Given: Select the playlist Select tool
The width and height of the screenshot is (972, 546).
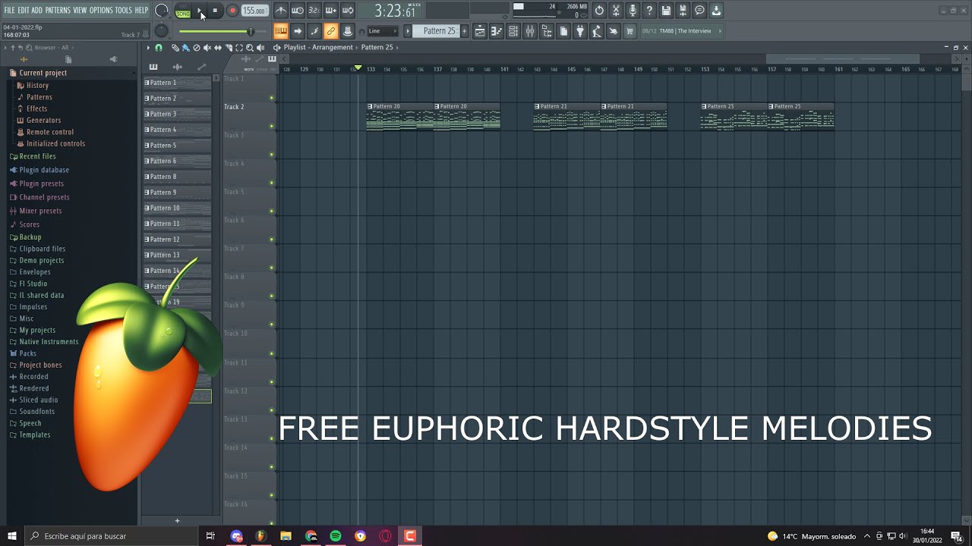Looking at the screenshot, I should pos(239,48).
